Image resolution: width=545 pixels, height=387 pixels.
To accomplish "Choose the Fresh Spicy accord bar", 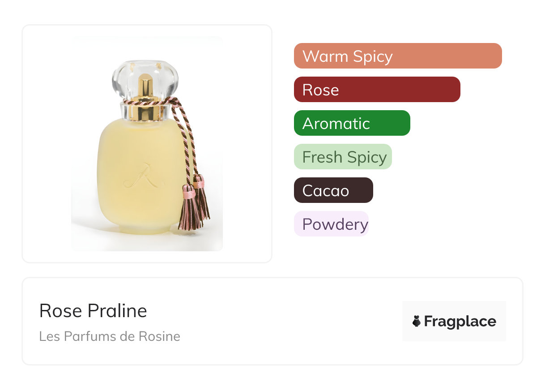I will point(343,157).
